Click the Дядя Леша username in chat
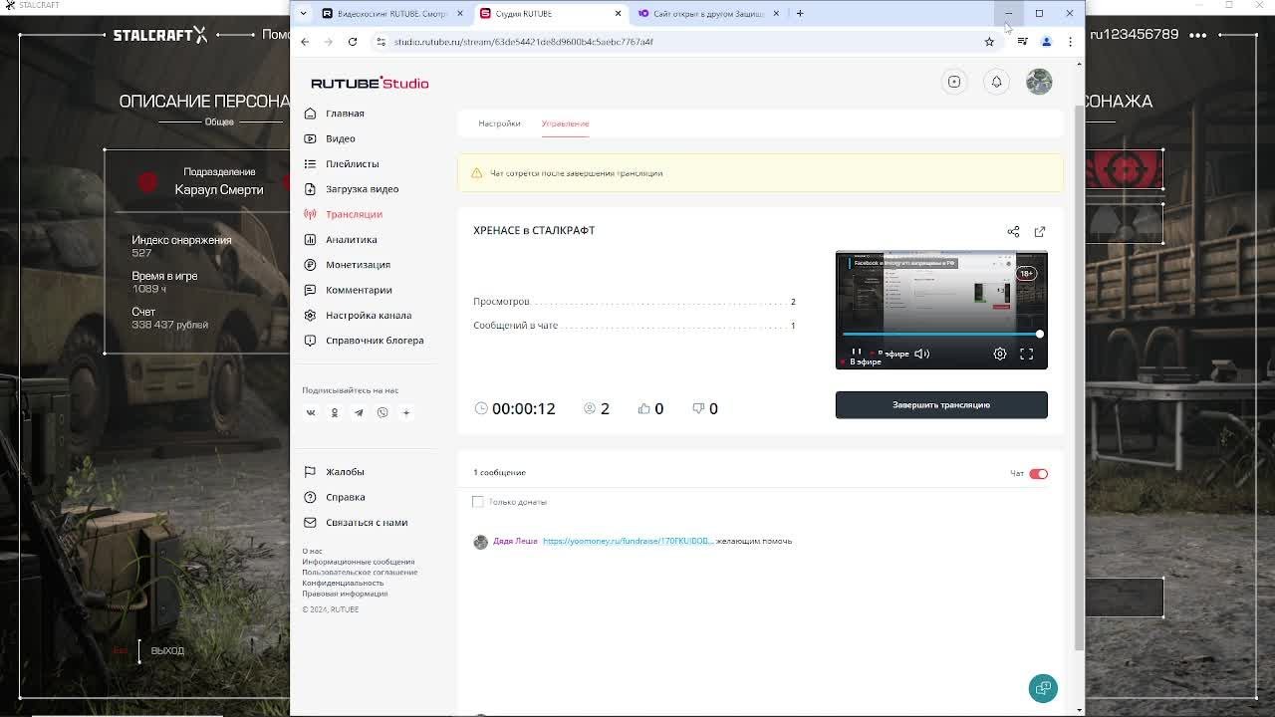This screenshot has width=1275, height=717. [515, 542]
